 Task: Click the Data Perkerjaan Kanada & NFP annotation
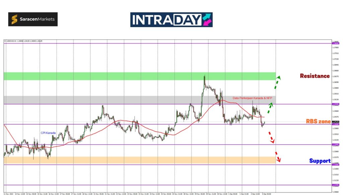[x=252, y=98]
